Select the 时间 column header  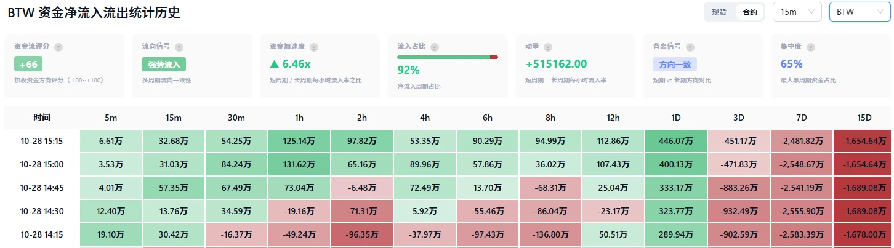point(42,118)
